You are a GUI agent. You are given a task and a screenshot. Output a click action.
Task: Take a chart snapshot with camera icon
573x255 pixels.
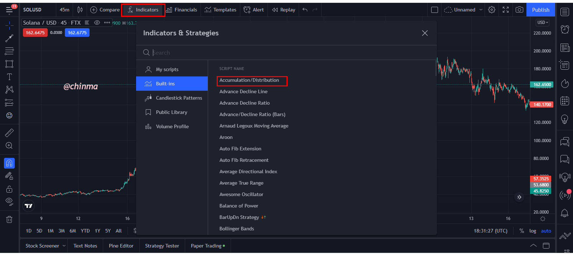[x=519, y=10]
